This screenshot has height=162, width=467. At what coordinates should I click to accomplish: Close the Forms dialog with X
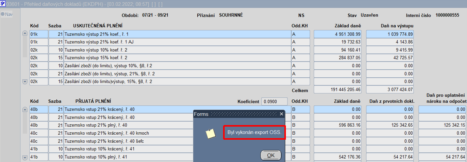pos(281,114)
